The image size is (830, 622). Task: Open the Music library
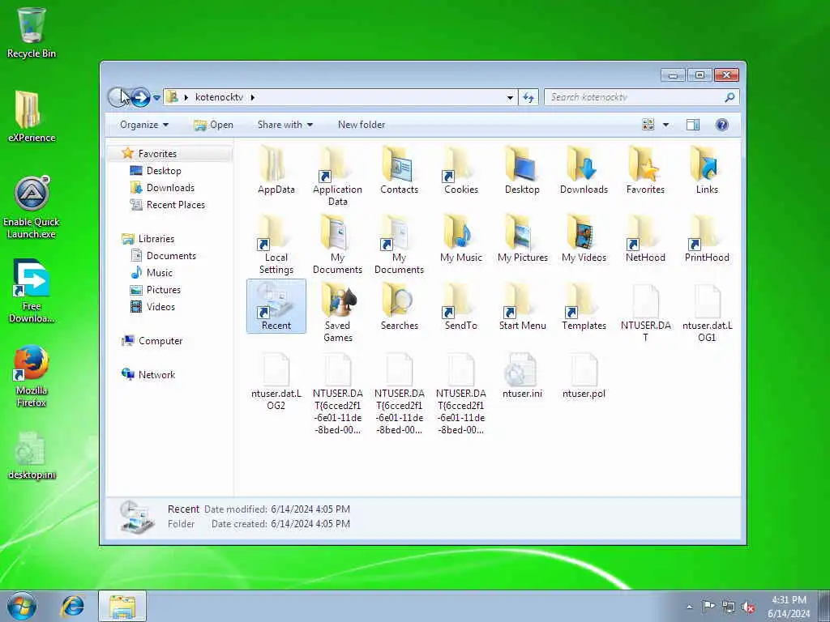point(159,273)
